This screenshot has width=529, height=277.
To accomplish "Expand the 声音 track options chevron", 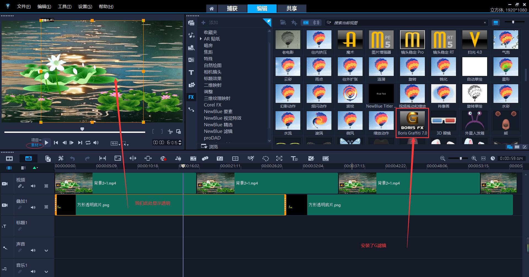I will point(46,251).
